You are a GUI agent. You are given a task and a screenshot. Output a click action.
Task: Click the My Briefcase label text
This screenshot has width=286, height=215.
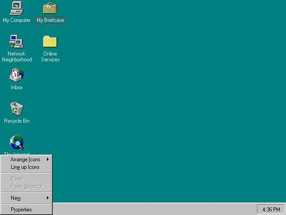(x=50, y=20)
